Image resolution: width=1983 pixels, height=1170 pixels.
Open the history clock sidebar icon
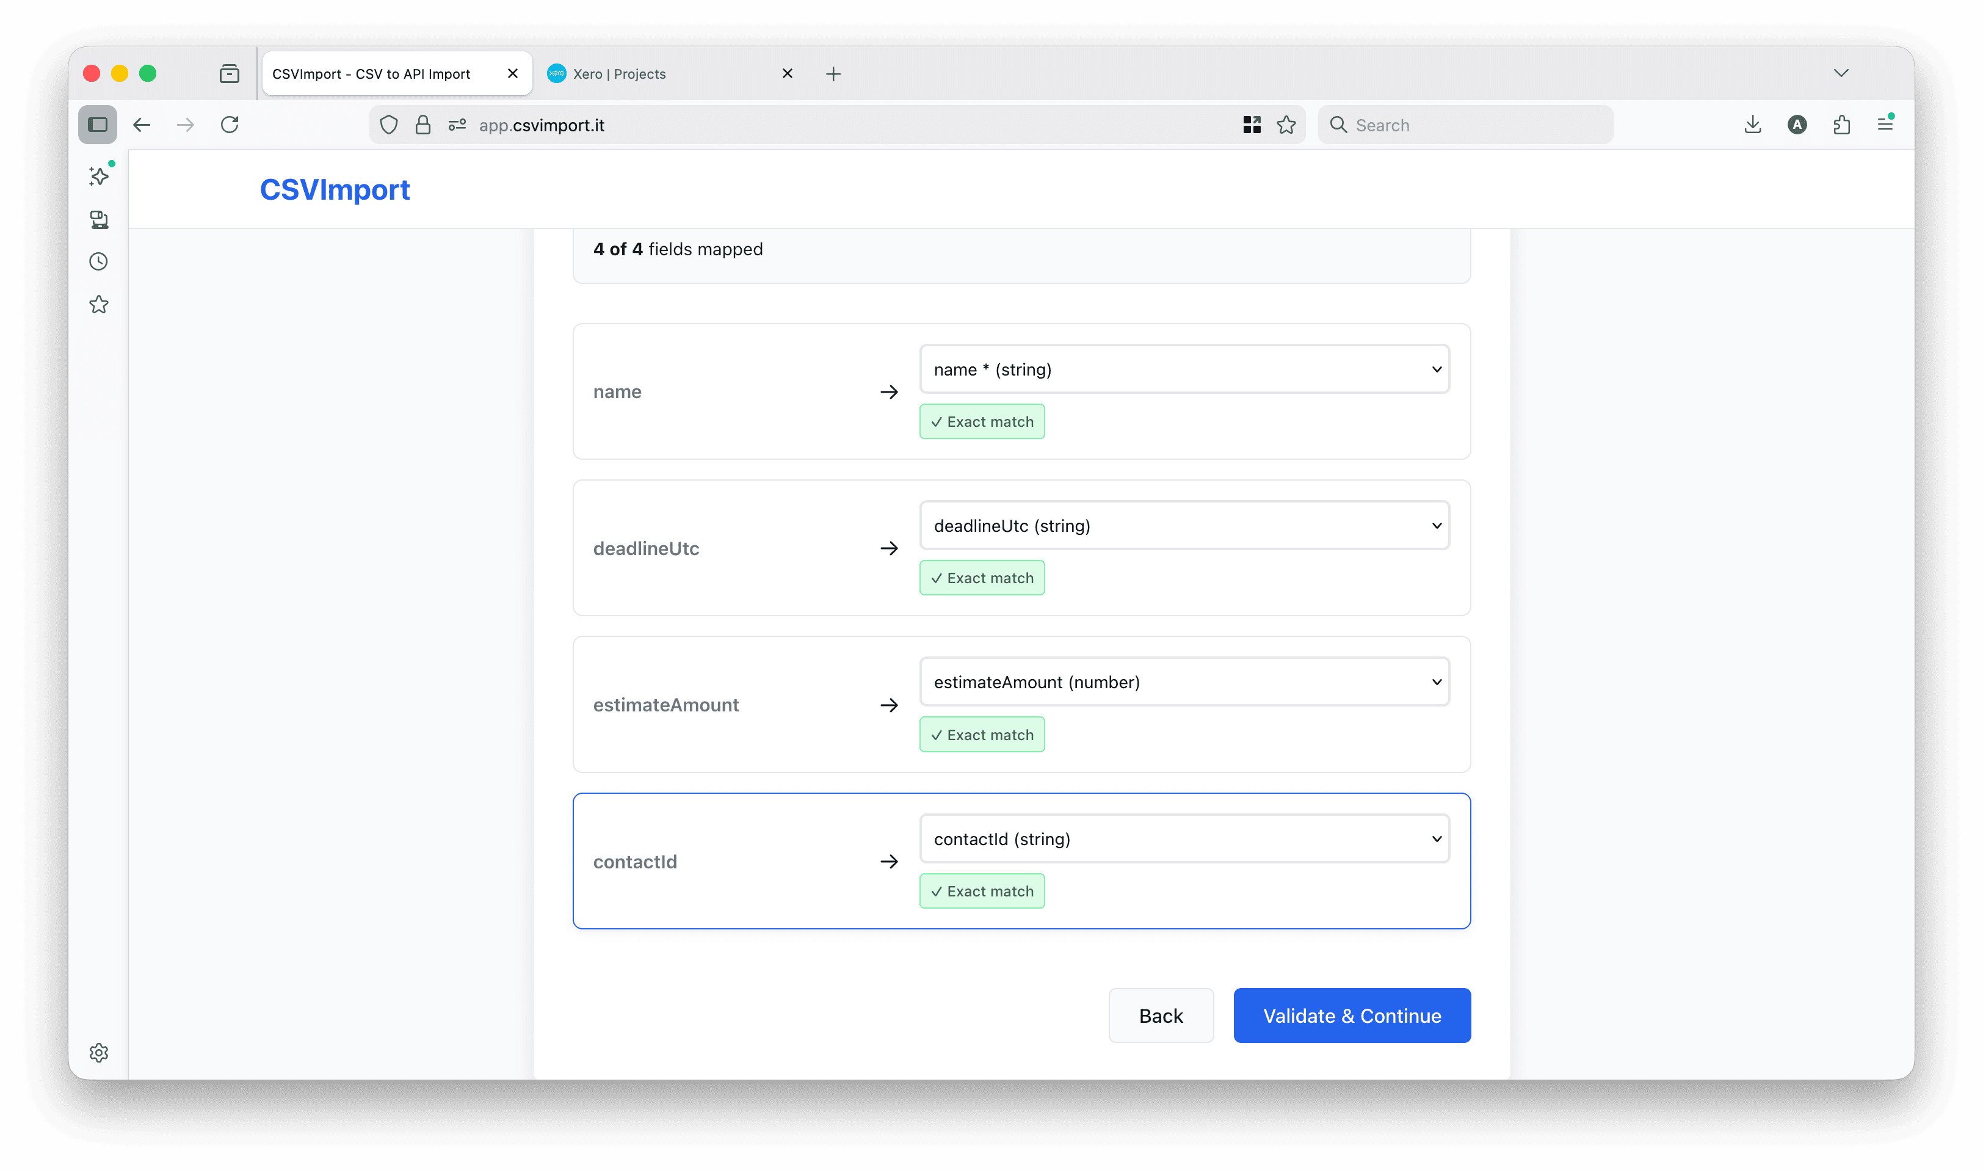point(98,262)
